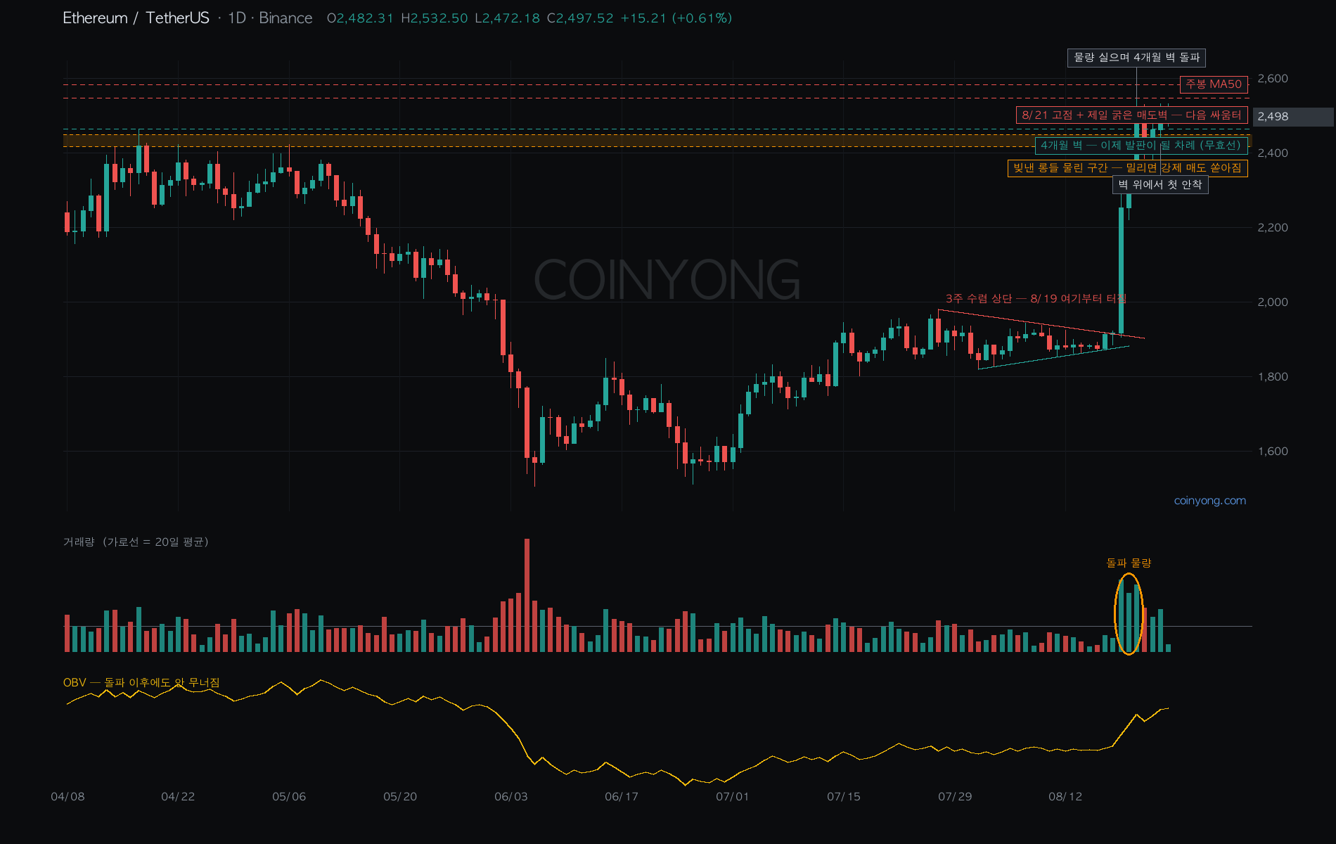Screen dimensions: 1336x844
Task: Click the 06/03 date axis label
Action: click(511, 797)
